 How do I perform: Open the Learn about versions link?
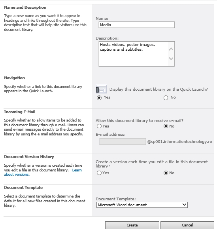point(43,172)
